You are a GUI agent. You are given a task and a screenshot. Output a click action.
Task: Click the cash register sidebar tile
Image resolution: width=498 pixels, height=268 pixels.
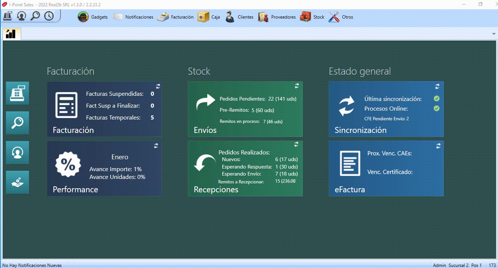tap(17, 93)
